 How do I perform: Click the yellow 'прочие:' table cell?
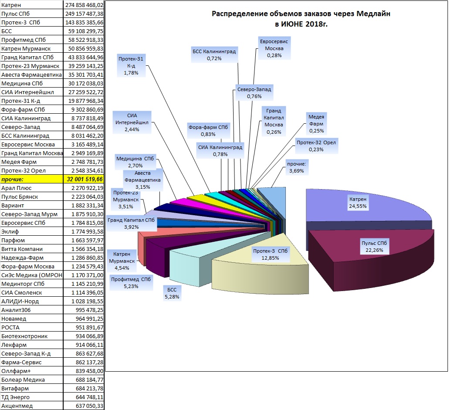(x=32, y=179)
